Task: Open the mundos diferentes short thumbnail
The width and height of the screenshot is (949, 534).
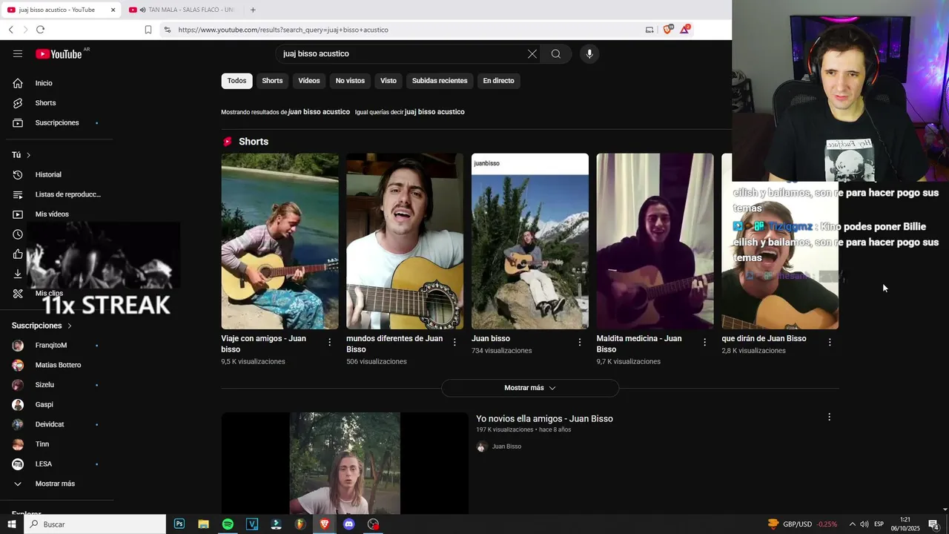Action: 405,241
